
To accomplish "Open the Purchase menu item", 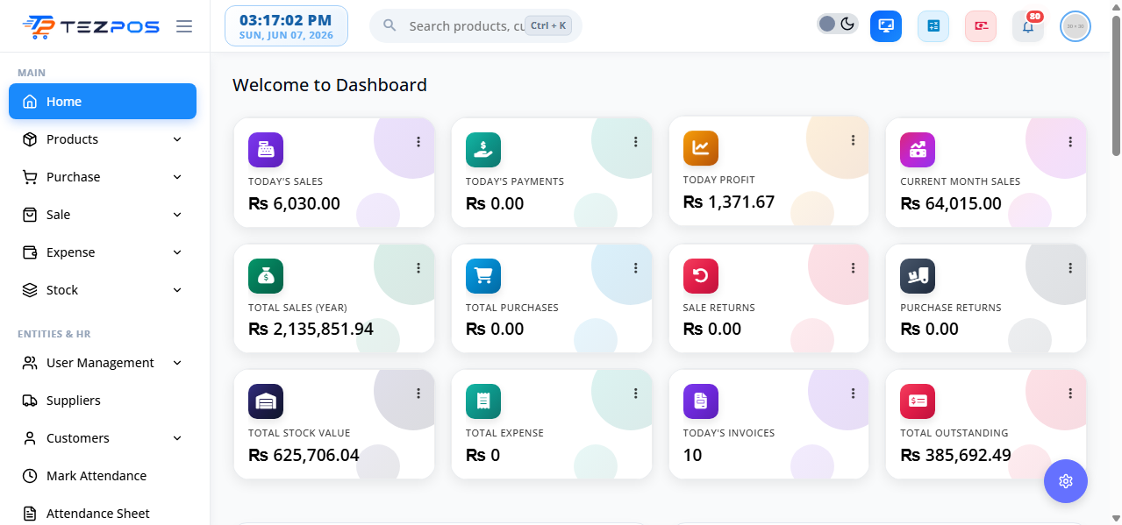I will pos(103,177).
